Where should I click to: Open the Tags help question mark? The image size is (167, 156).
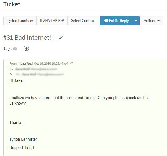click(x=15, y=49)
